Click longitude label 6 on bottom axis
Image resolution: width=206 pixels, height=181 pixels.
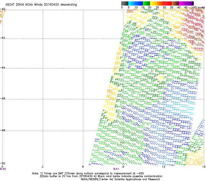pos(83,167)
